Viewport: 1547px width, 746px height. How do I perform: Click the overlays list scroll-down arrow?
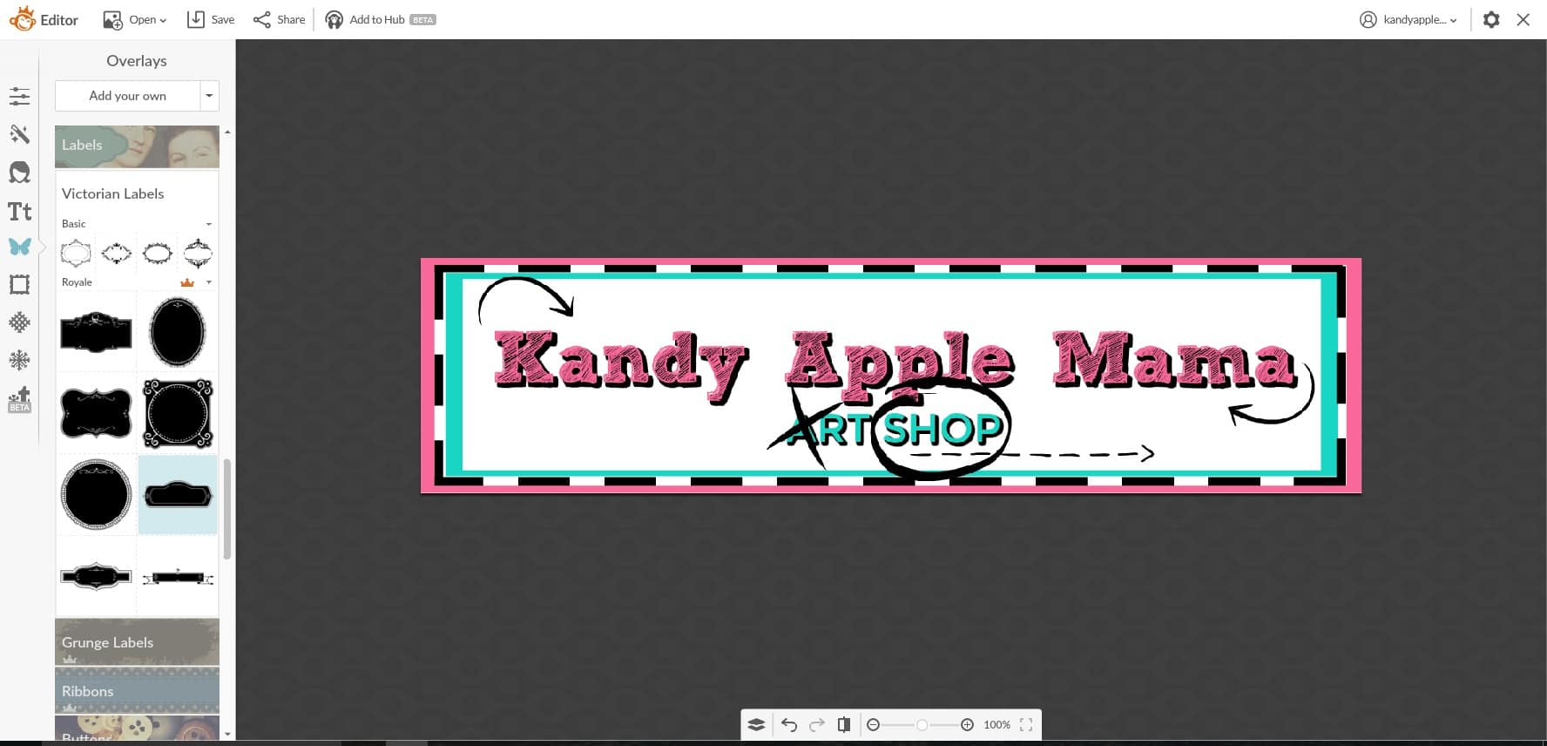[x=227, y=735]
